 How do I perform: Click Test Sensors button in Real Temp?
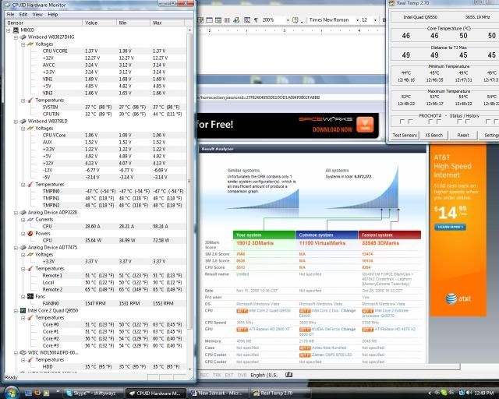tap(405, 136)
